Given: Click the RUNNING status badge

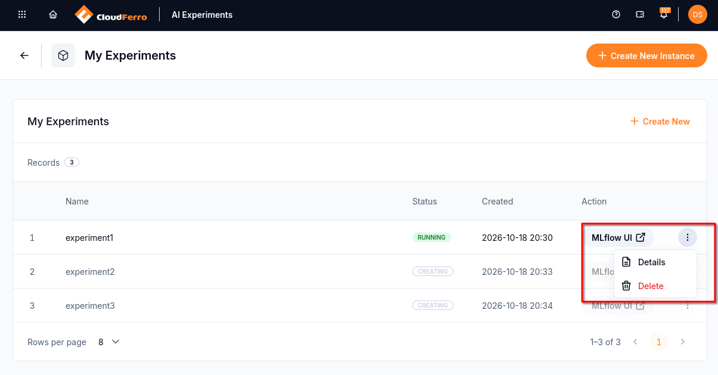Looking at the screenshot, I should (431, 237).
